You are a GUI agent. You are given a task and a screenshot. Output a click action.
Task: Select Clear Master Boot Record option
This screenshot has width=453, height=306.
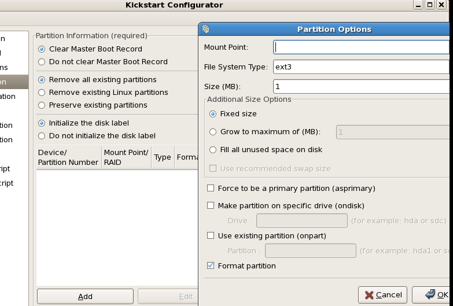click(x=41, y=49)
